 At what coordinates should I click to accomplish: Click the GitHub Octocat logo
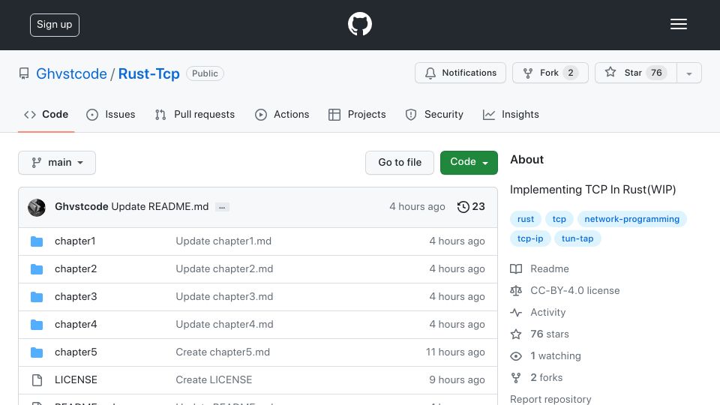pyautogui.click(x=359, y=24)
